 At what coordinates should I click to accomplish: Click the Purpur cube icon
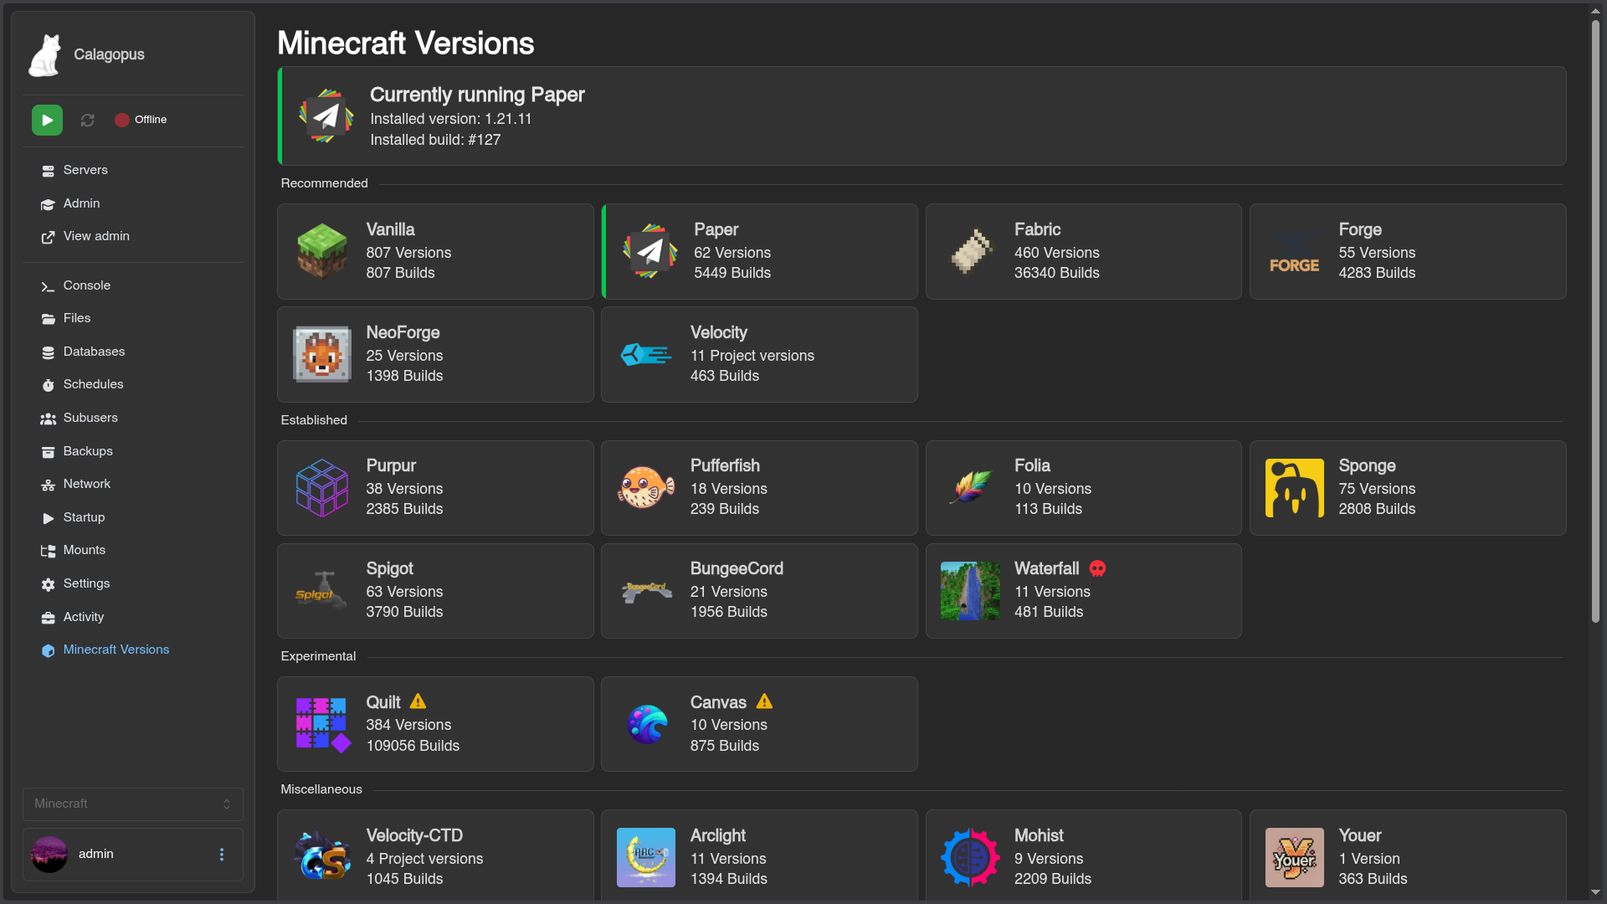tap(322, 488)
